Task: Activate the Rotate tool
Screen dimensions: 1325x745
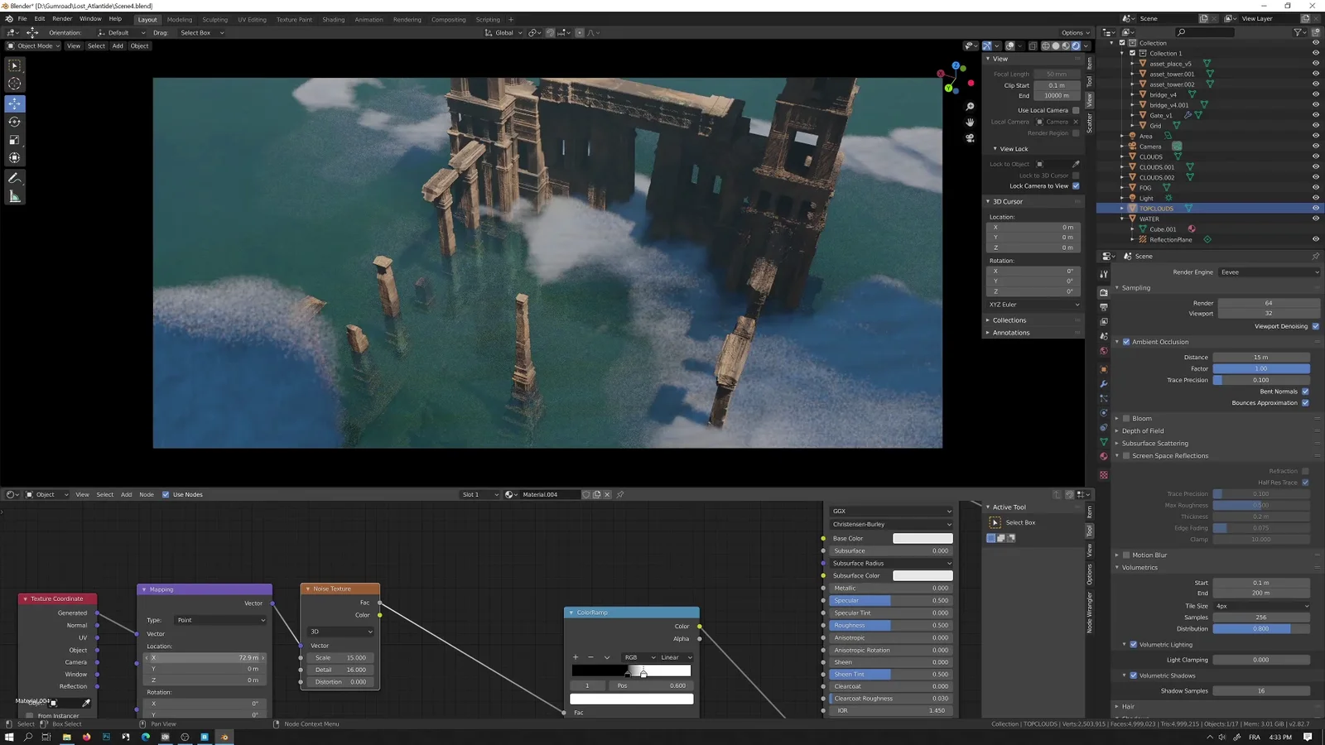Action: pos(14,121)
